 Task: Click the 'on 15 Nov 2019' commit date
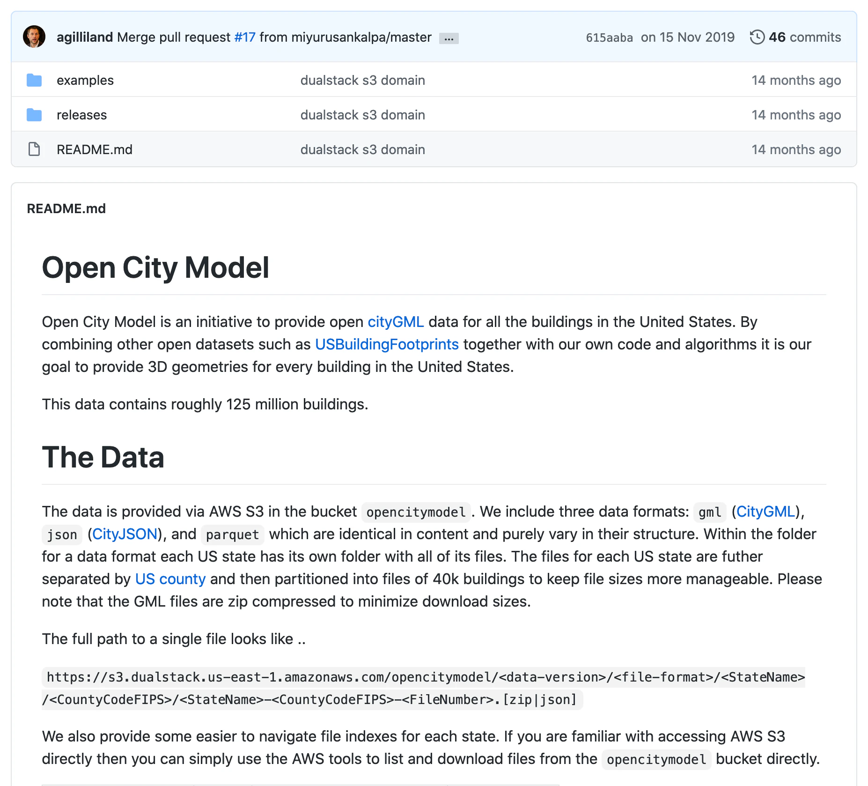tap(688, 37)
